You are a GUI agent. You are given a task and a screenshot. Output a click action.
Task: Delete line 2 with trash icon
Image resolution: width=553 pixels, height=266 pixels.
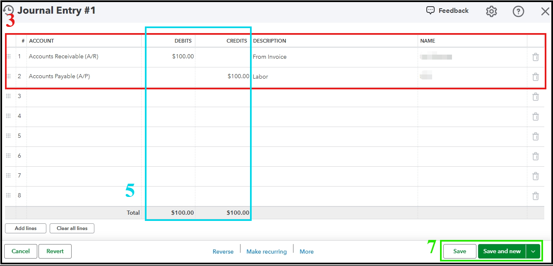(536, 77)
